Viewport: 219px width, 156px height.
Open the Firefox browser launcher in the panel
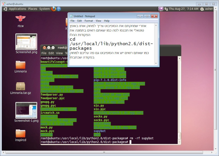coord(53,9)
